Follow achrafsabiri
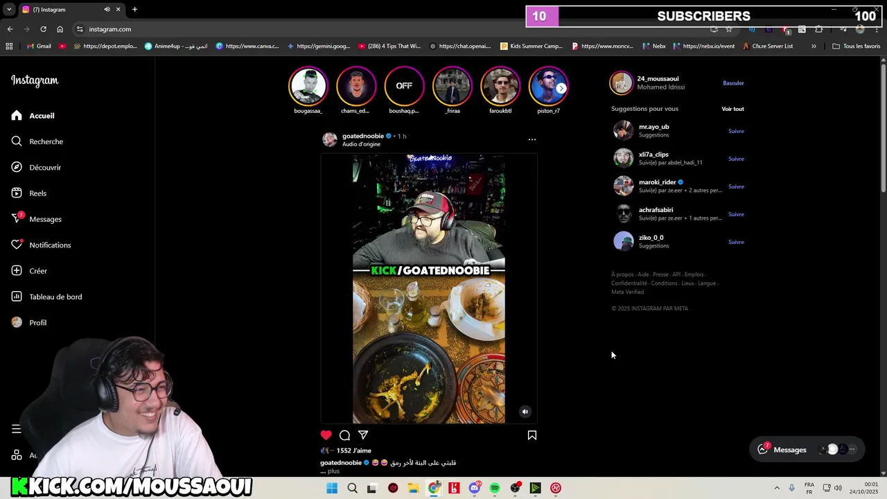The image size is (887, 499). (736, 214)
